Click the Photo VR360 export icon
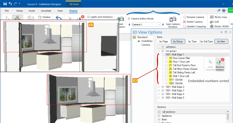This screenshot has width=233, height=123. pos(212,26)
